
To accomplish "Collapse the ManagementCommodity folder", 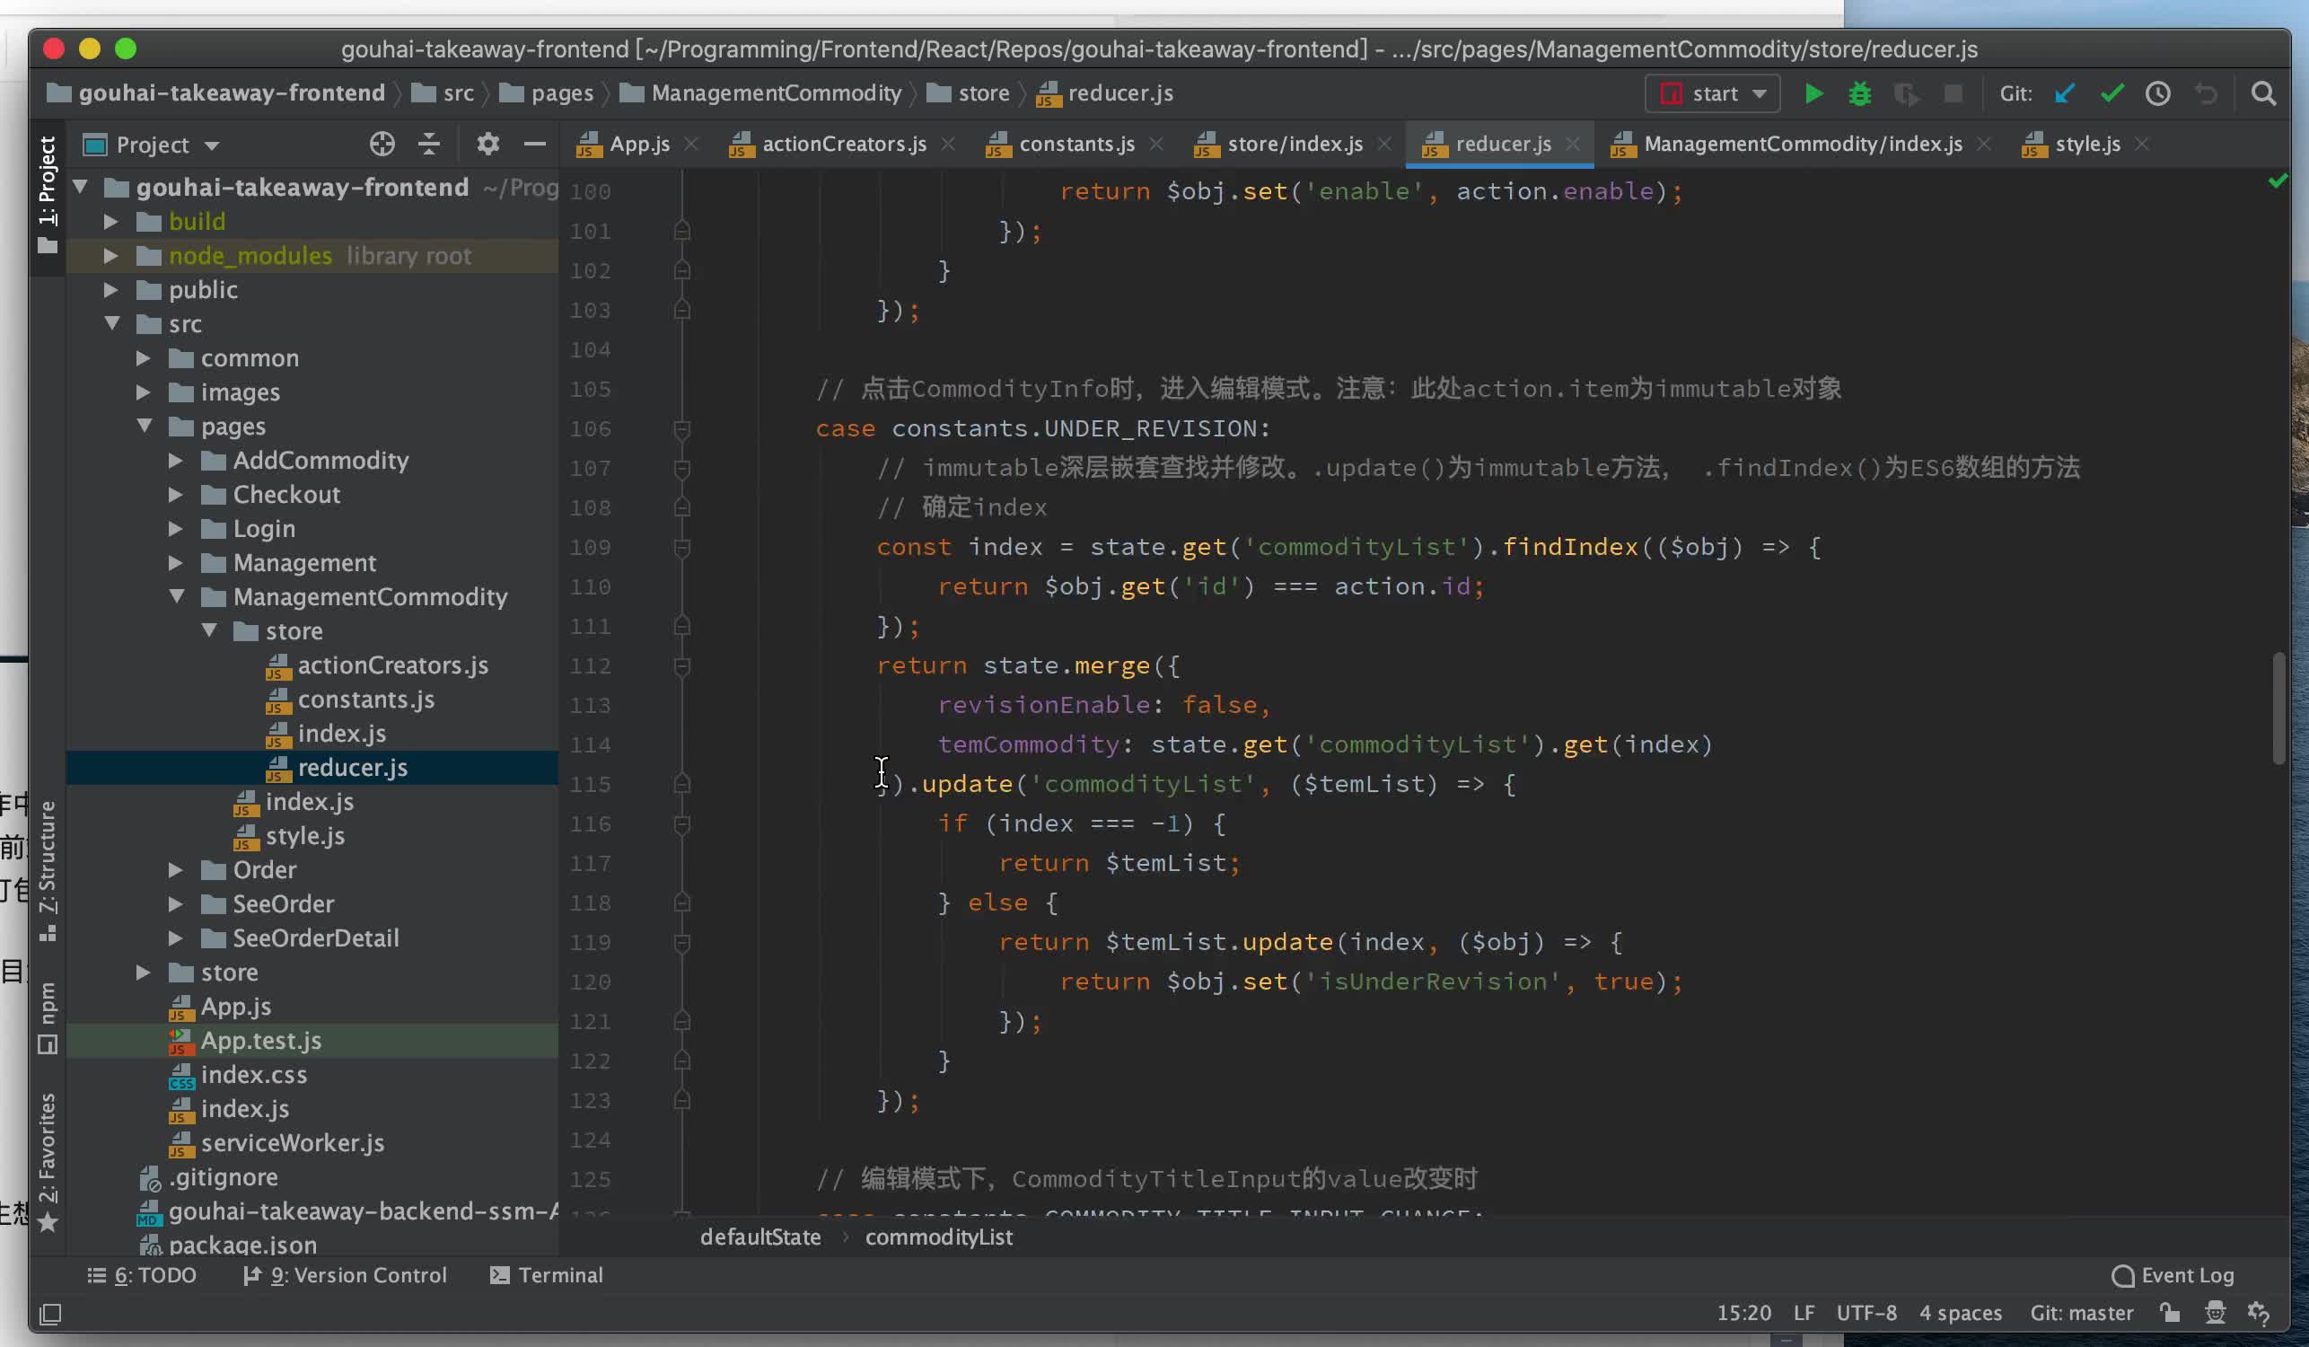I will pos(177,596).
